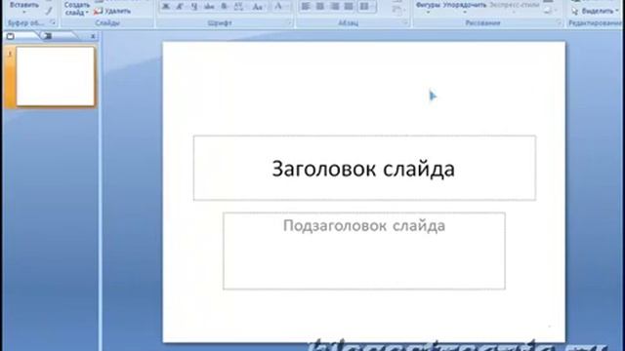Open the Абзац dialog launcher
The height and width of the screenshot is (351, 625).
[404, 23]
